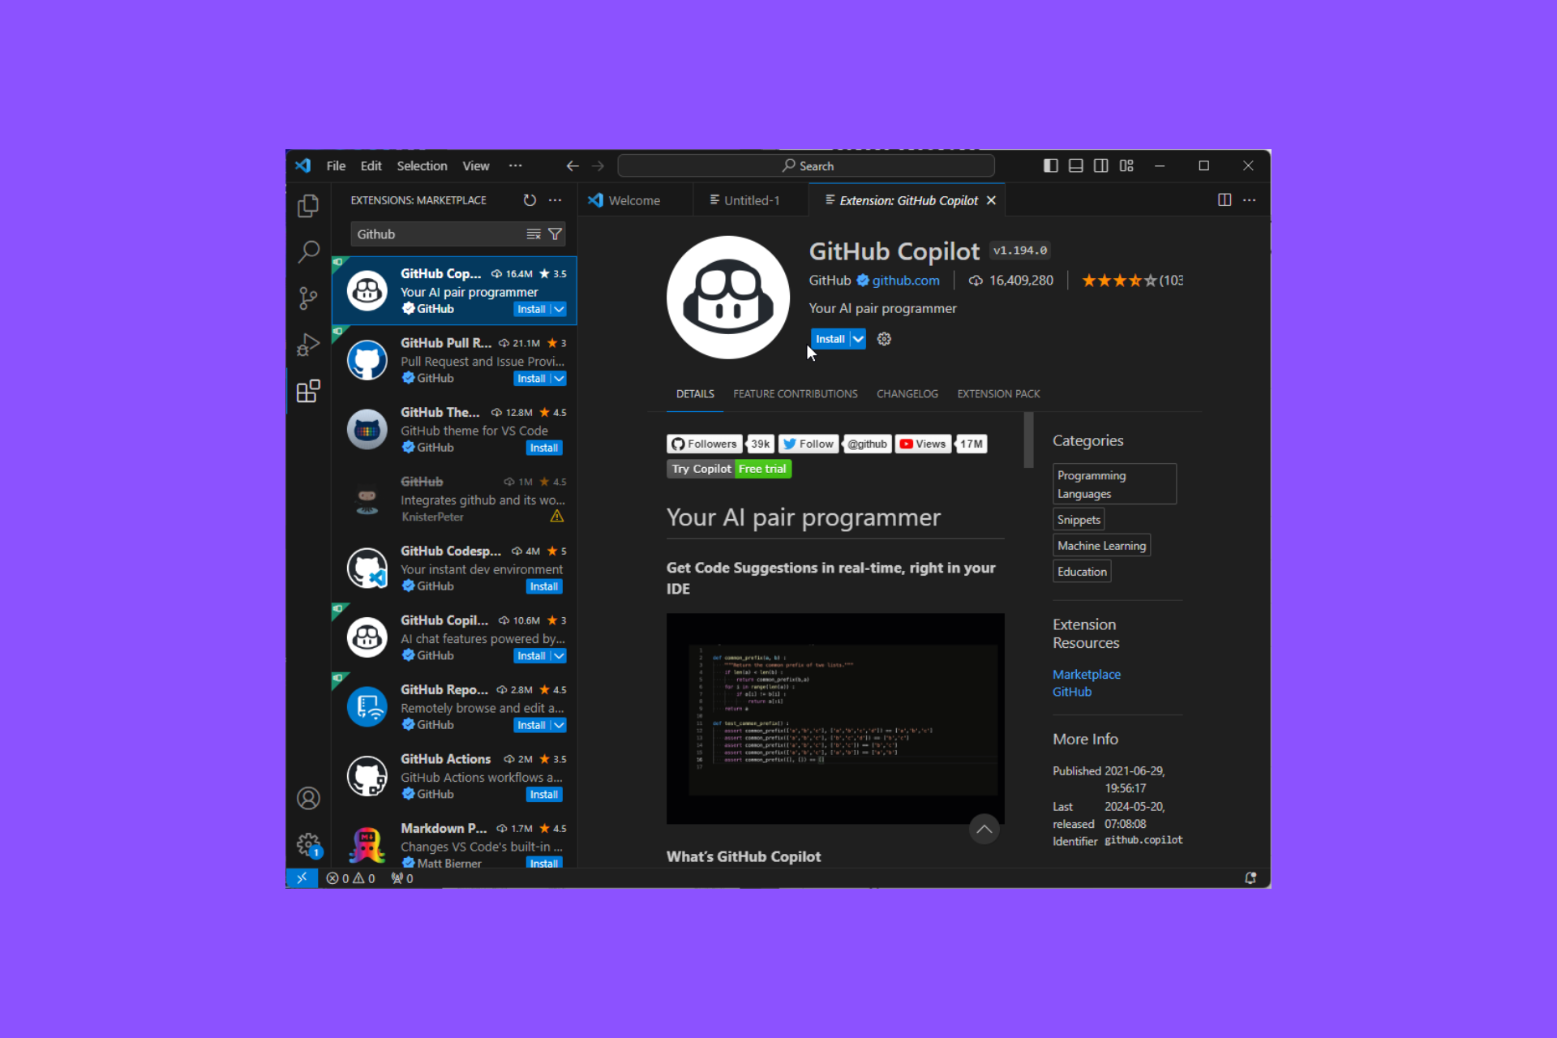Select the Accounts icon in sidebar

pyautogui.click(x=307, y=798)
